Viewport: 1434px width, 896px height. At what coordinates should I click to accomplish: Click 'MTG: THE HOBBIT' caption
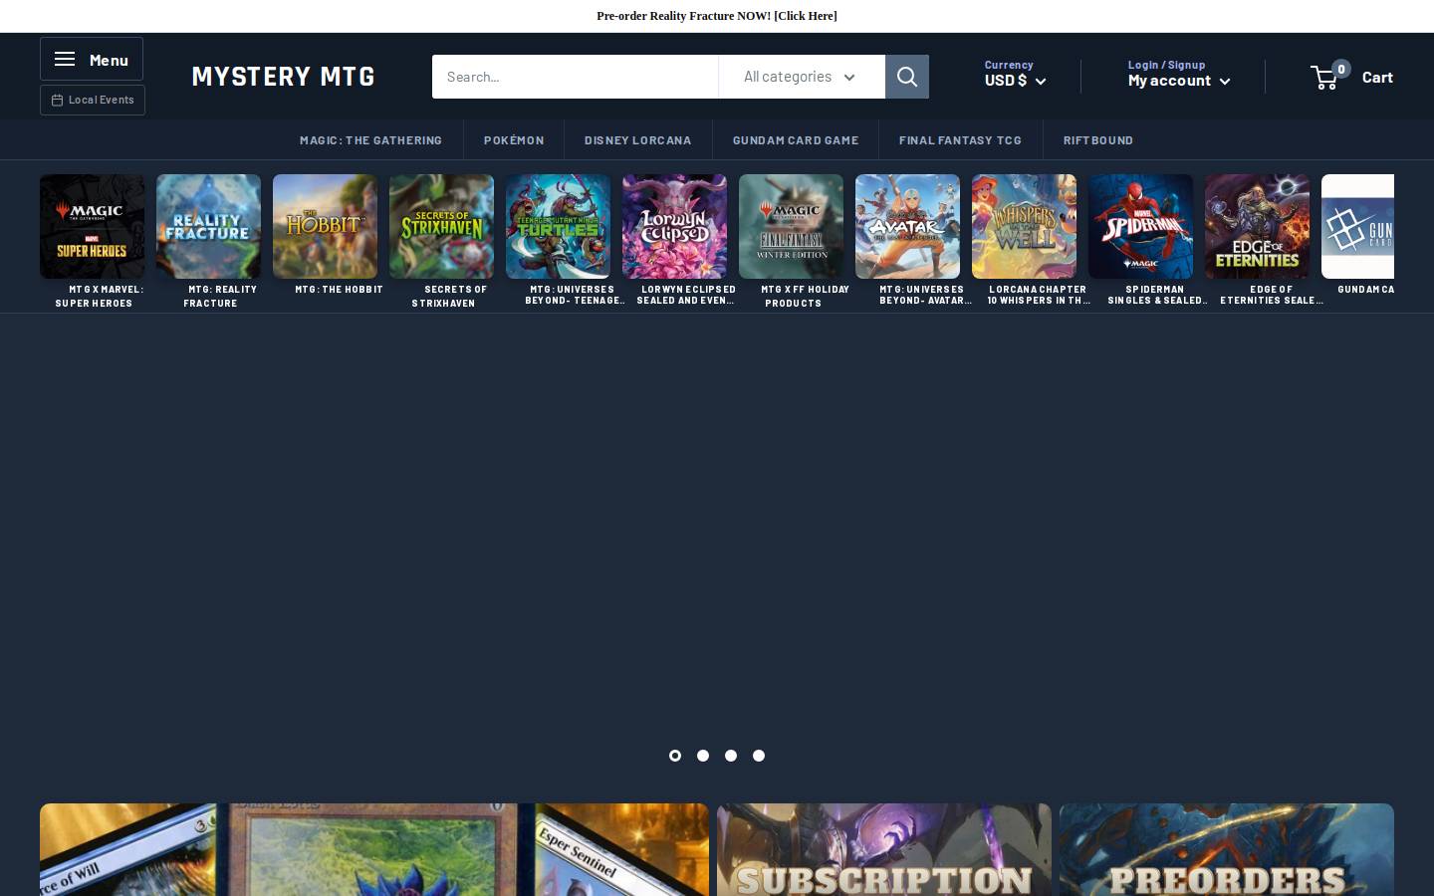click(339, 290)
